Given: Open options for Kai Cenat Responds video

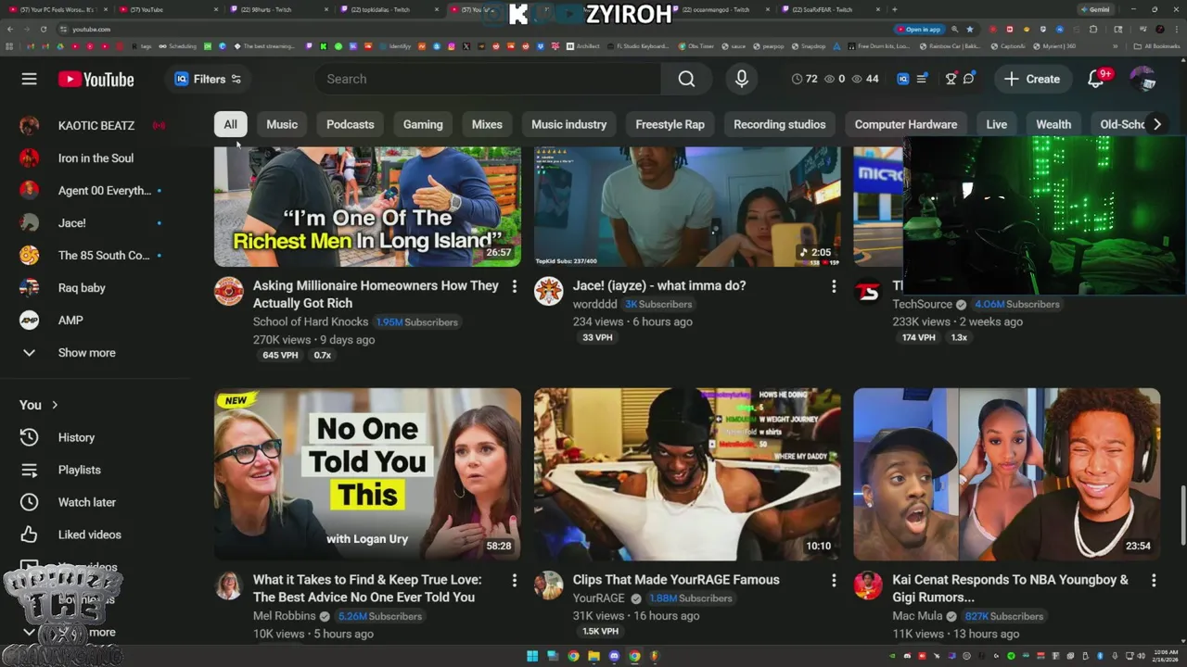Looking at the screenshot, I should 1154,581.
